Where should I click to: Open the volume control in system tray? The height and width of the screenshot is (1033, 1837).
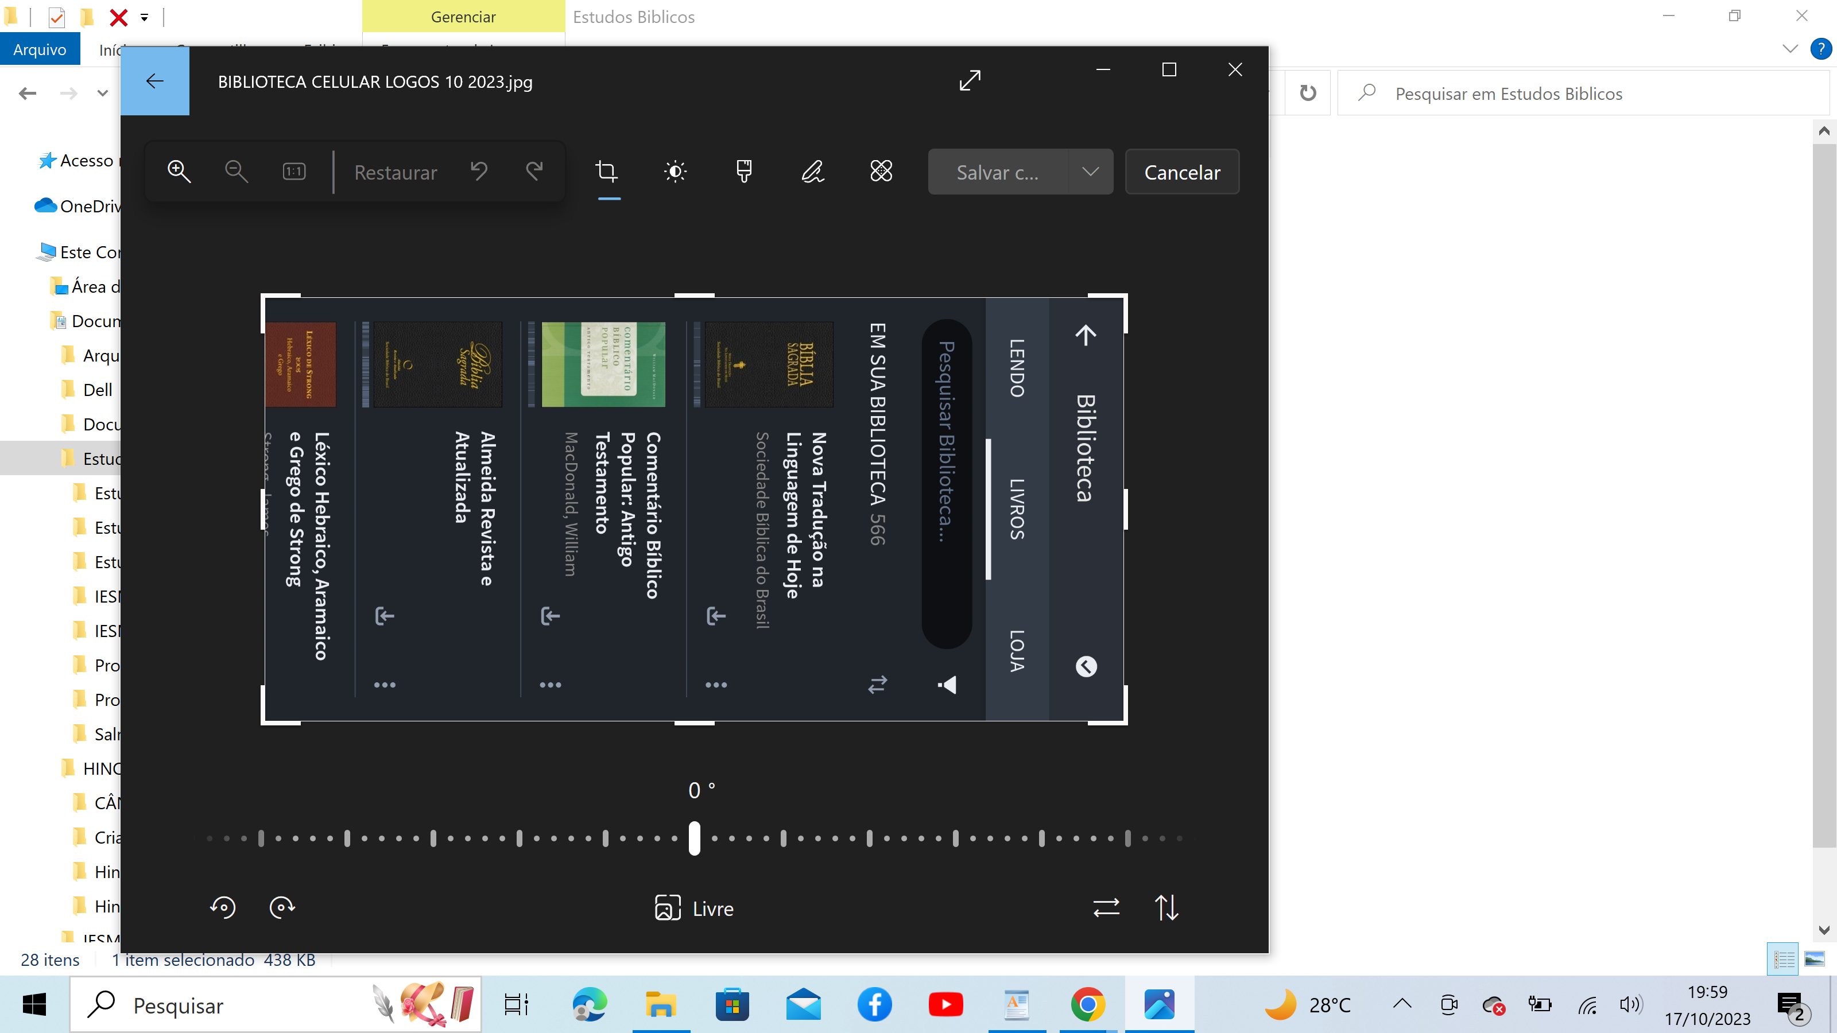[x=1630, y=1005]
